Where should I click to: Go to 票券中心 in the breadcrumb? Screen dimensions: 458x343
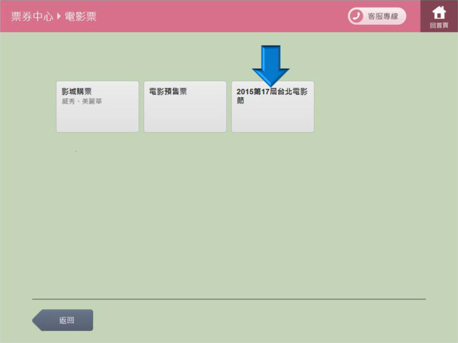(x=32, y=17)
